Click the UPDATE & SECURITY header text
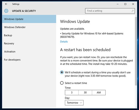This screenshot has width=139, height=110. (x=24, y=11)
